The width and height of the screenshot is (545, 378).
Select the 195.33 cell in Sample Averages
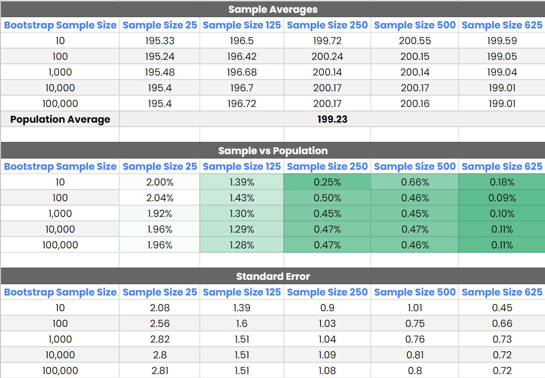(x=160, y=41)
